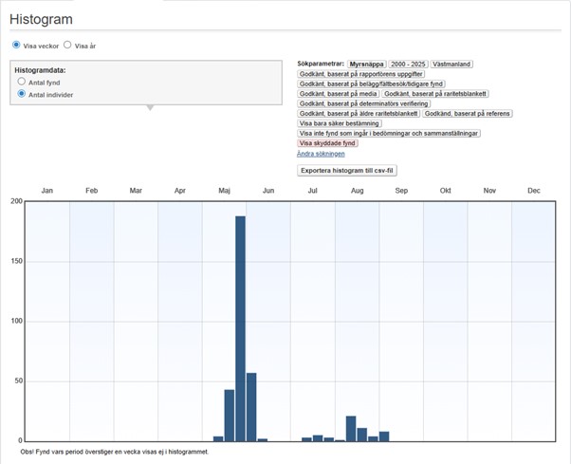
Task: Choose 'Antal fynd' as histogram data
Action: (22, 83)
